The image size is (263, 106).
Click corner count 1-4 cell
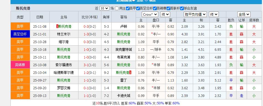pos(106,88)
